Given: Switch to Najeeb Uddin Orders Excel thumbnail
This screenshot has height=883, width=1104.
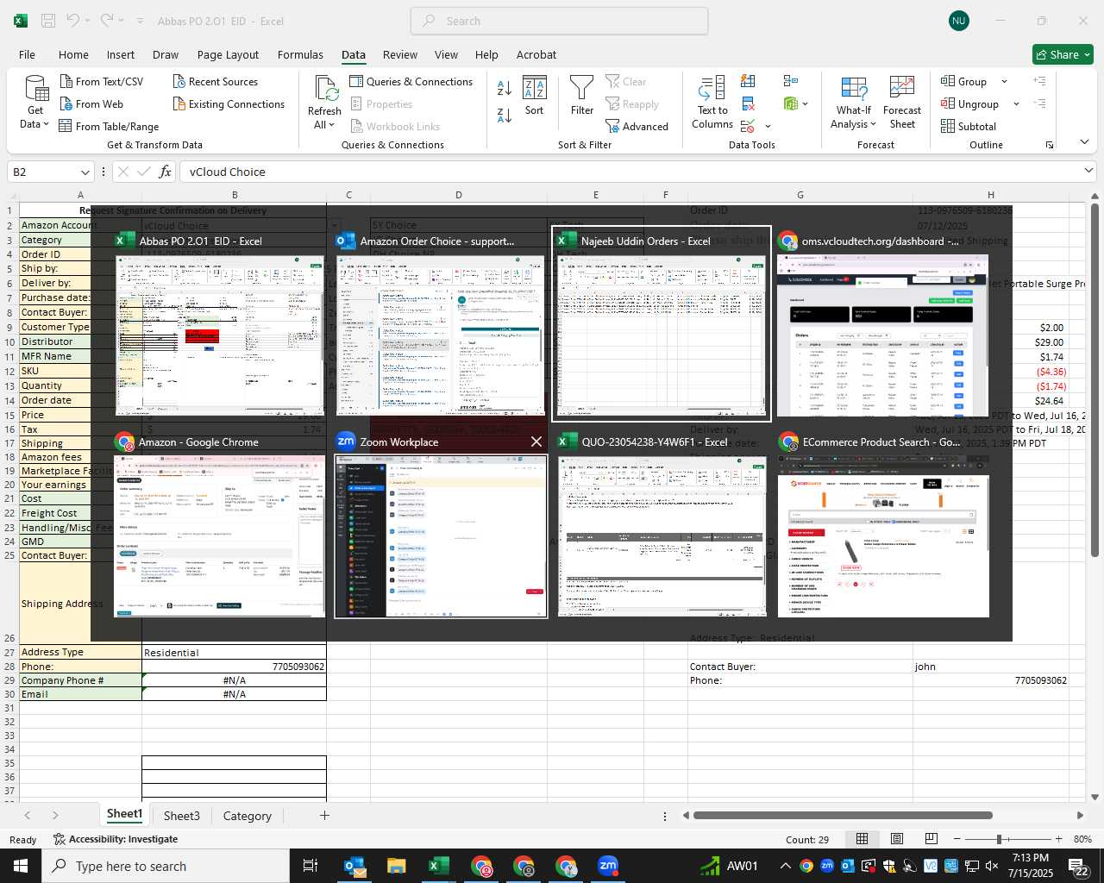Looking at the screenshot, I should (x=662, y=324).
